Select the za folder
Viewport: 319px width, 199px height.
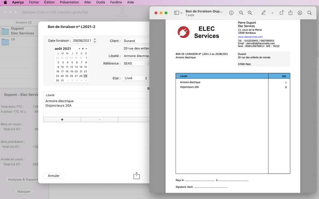tap(19, 41)
